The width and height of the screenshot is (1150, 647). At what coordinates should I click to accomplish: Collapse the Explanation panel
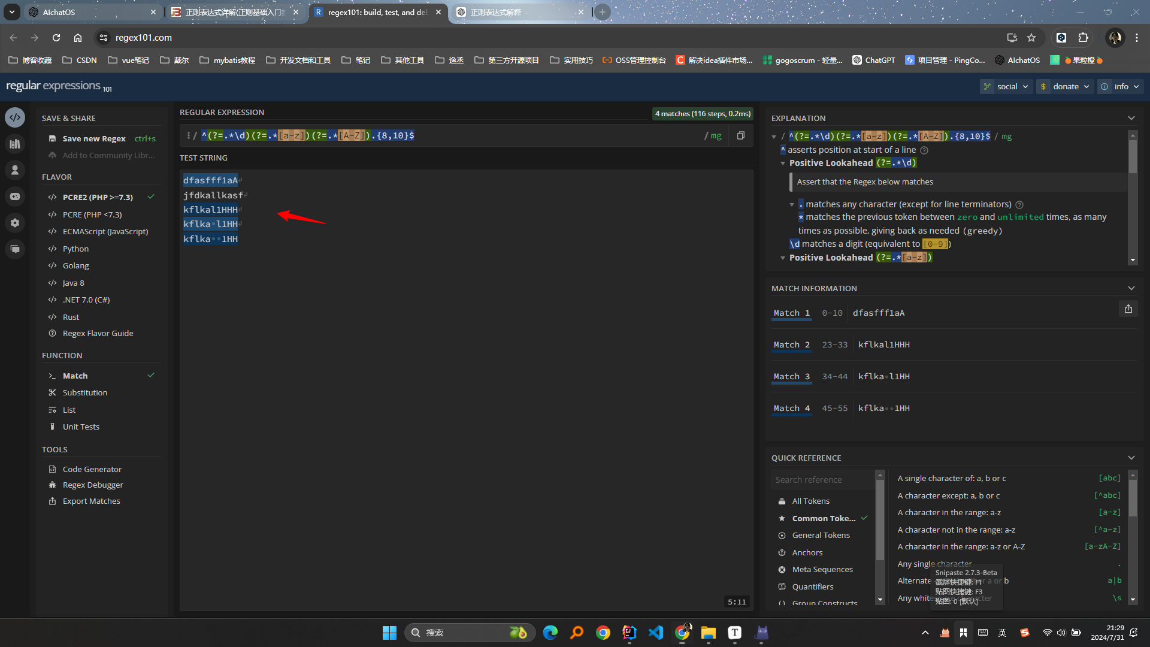pos(1131,118)
